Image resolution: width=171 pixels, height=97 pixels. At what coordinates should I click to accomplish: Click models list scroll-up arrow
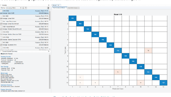click(x=50, y=10)
